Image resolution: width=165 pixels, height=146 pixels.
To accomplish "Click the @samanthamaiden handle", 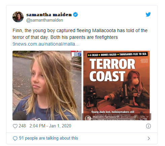I will coord(44,20).
